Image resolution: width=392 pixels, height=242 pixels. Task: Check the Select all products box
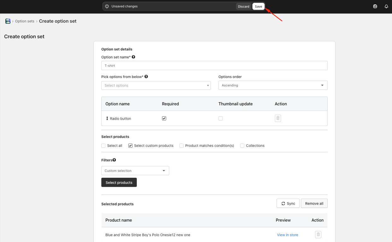click(x=103, y=146)
